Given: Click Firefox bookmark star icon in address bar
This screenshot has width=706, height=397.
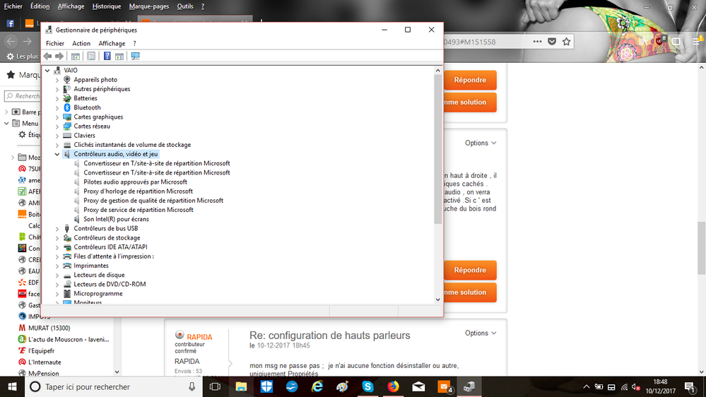Looking at the screenshot, I should [x=566, y=42].
